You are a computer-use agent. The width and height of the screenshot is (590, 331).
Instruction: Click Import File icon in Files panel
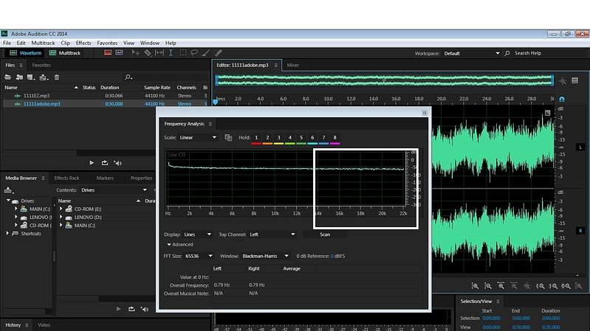[19, 77]
